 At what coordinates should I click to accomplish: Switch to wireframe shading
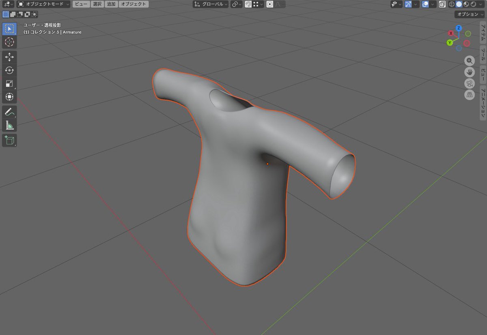[x=452, y=4]
